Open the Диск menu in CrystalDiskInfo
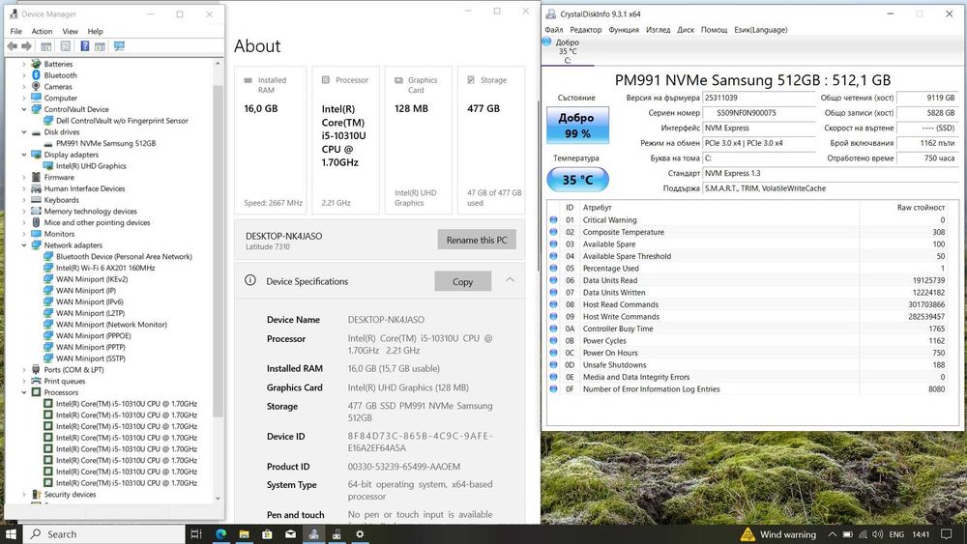Viewport: 967px width, 544px height. pos(686,30)
